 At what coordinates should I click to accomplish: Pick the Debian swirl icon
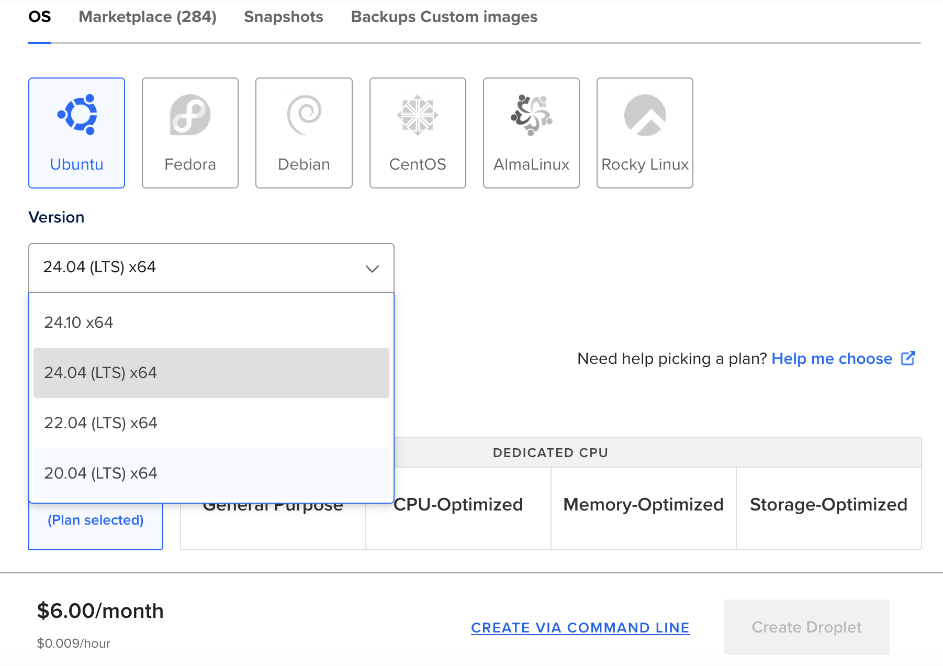tap(304, 115)
